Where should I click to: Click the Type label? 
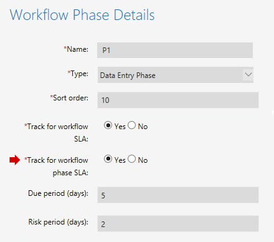[78, 74]
